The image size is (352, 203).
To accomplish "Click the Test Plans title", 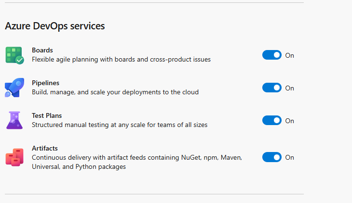I will coord(47,115).
